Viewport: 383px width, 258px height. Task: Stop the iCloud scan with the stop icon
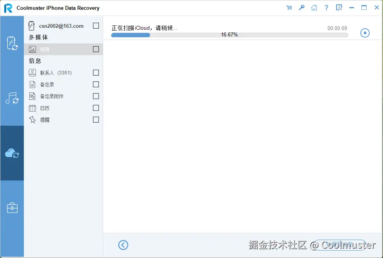[365, 33]
